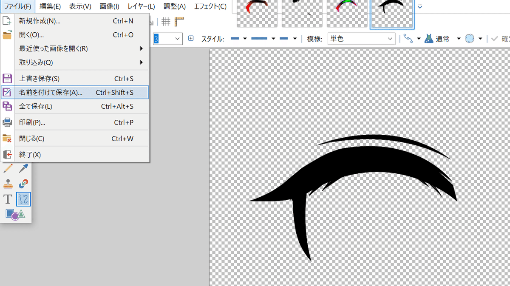This screenshot has height=286, width=510.
Task: Expand 最近使った画像を開く(R) submenu
Action: tap(142, 48)
